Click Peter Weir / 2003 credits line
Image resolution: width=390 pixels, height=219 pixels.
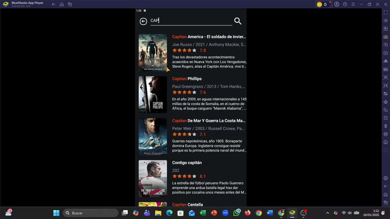pos(208,129)
